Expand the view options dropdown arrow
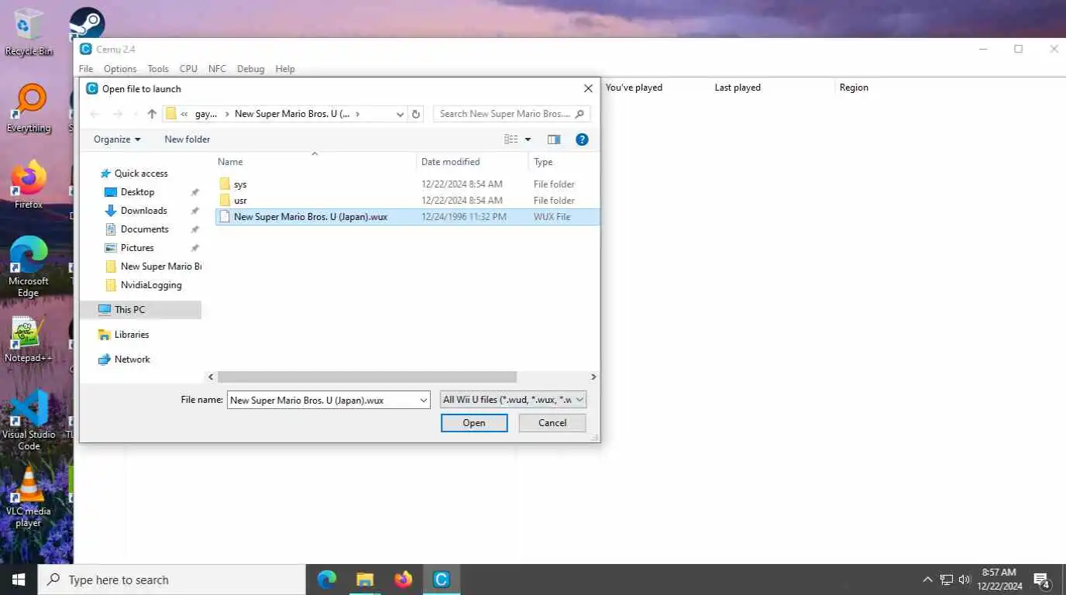 click(x=528, y=139)
